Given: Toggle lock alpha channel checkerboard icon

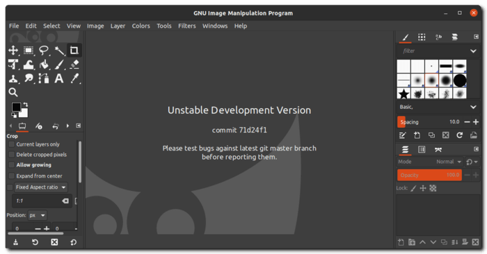Looking at the screenshot, I should pyautogui.click(x=433, y=188).
